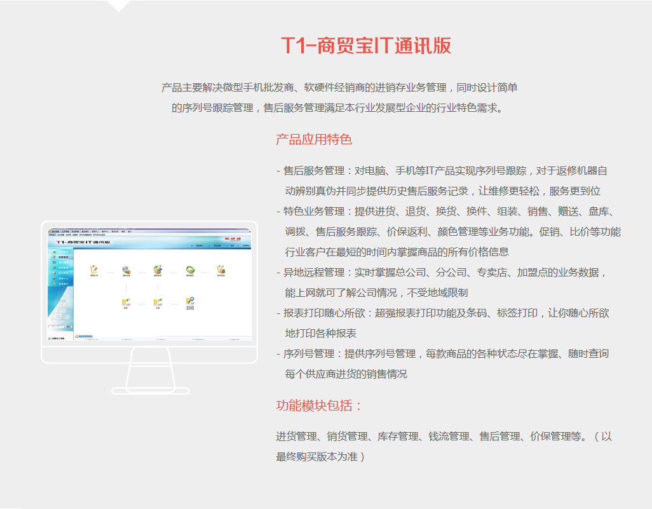This screenshot has height=509, width=652.
Task: Click the green circular arrows box icon
Action: tap(189, 269)
